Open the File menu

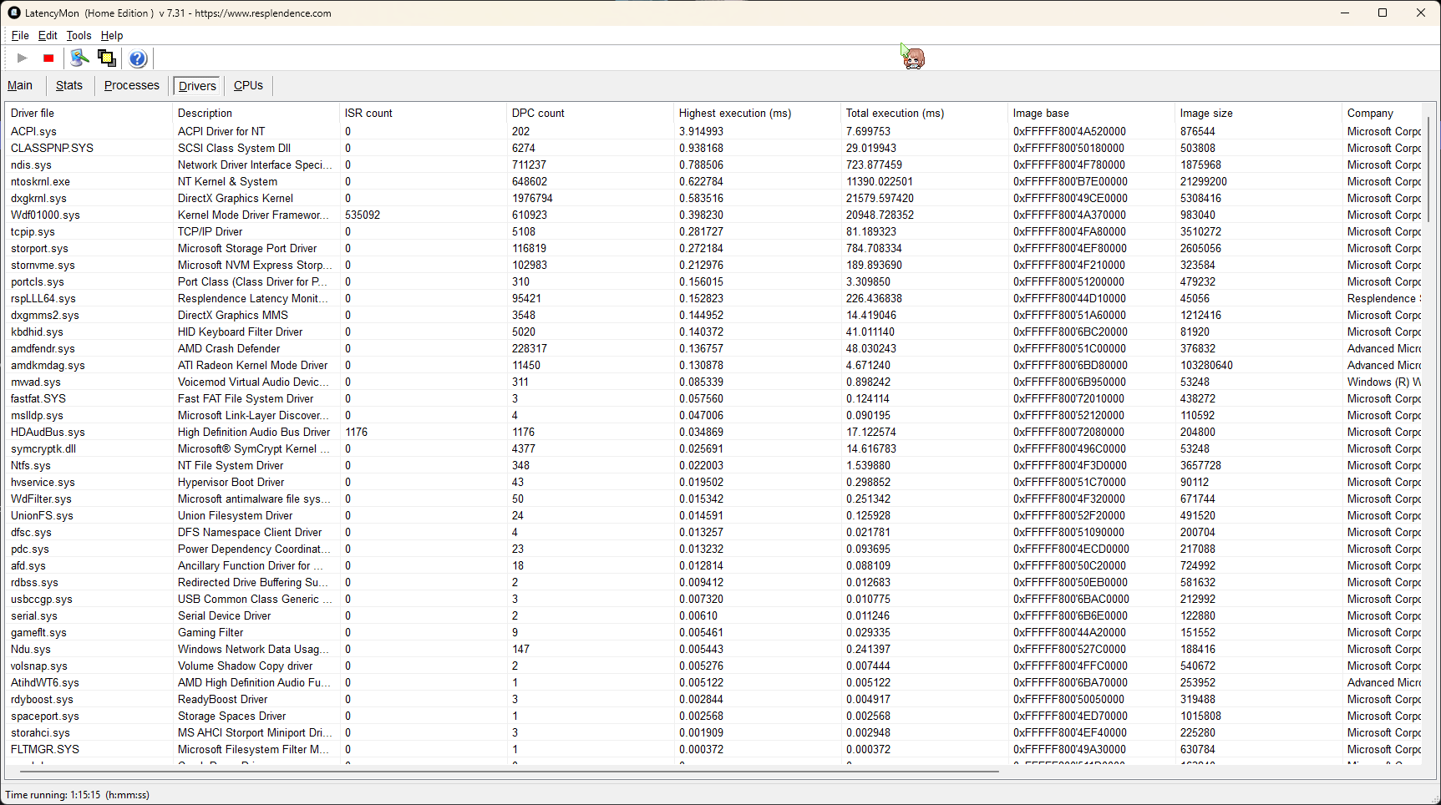click(20, 35)
